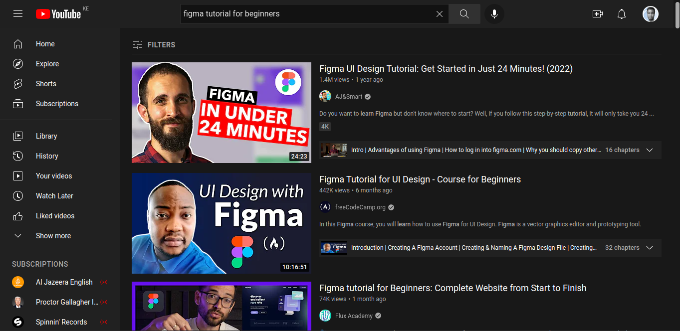This screenshot has height=331, width=680.
Task: Click the Al Jazeera English channel avatar
Action: pos(18,282)
